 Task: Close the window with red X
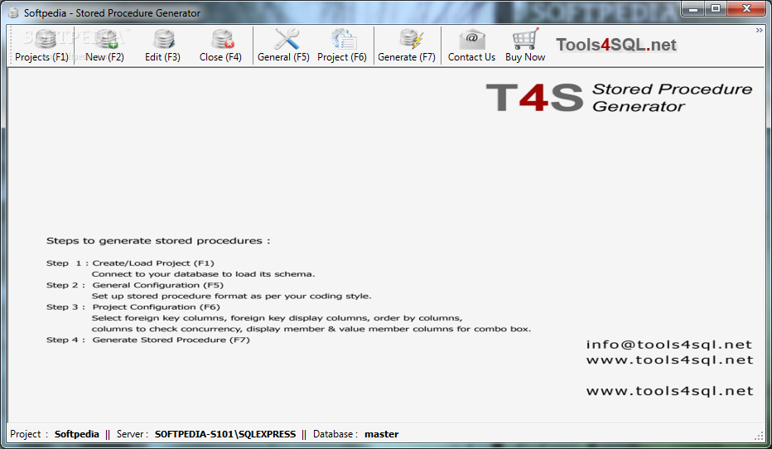point(745,9)
